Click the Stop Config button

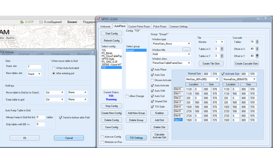pyautogui.click(x=112, y=106)
